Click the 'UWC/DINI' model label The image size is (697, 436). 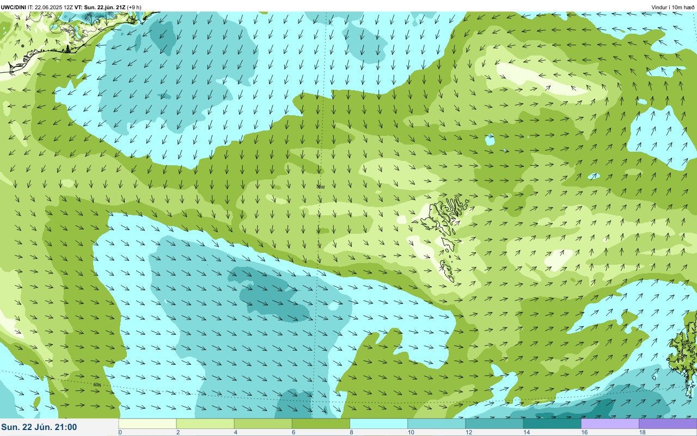(x=13, y=7)
